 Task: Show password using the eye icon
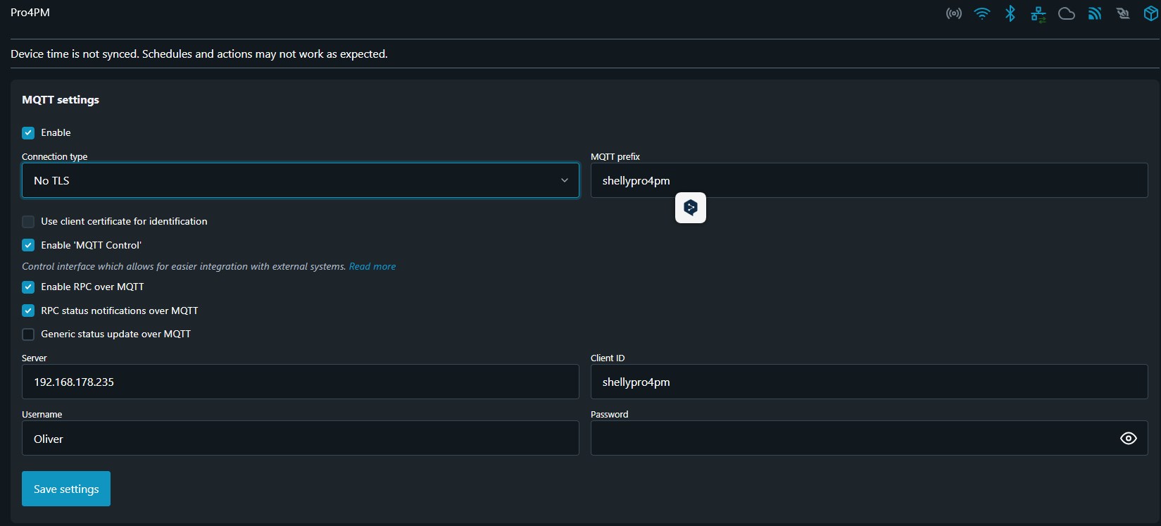1128,438
